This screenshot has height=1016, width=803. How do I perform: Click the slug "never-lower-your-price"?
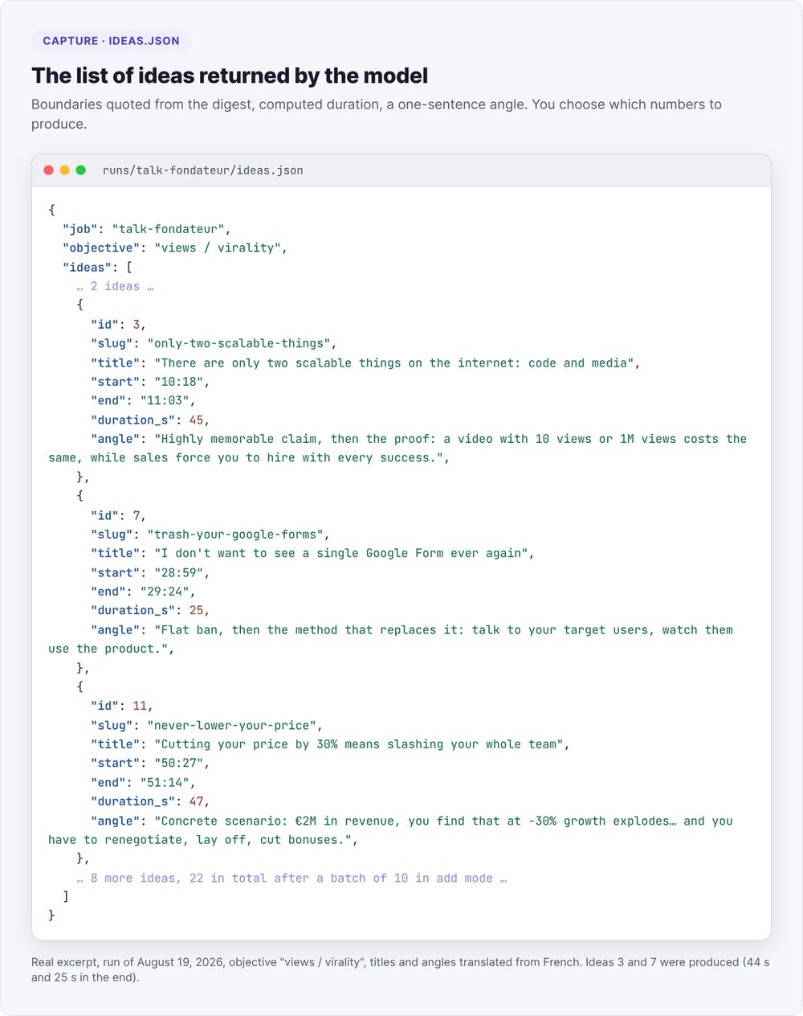(232, 725)
